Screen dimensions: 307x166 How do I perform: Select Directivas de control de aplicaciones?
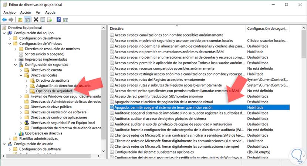(x=59, y=117)
